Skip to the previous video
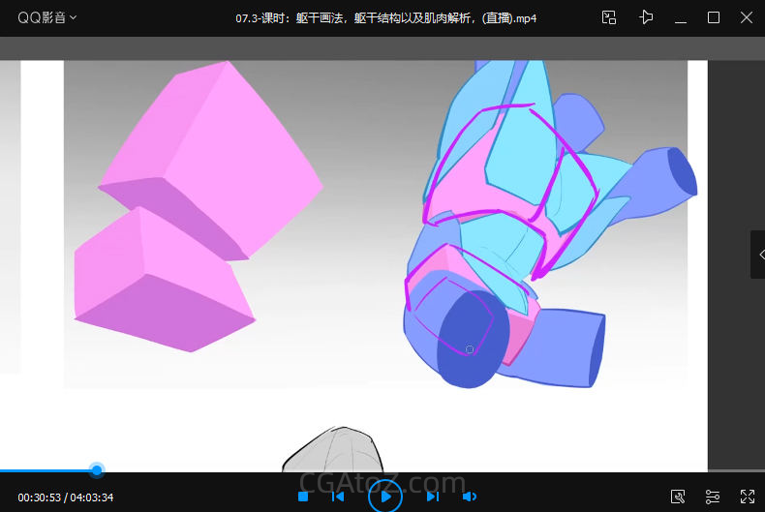The image size is (765, 512). coord(338,497)
